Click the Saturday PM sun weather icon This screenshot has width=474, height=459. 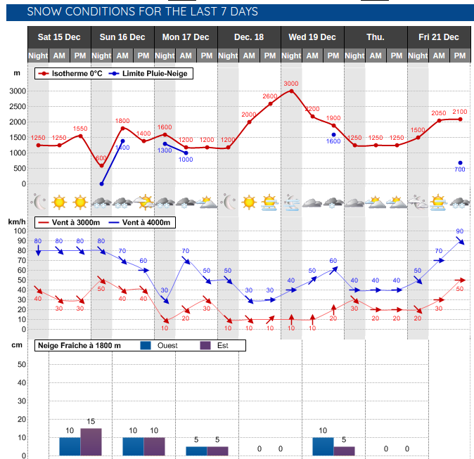tap(80, 202)
